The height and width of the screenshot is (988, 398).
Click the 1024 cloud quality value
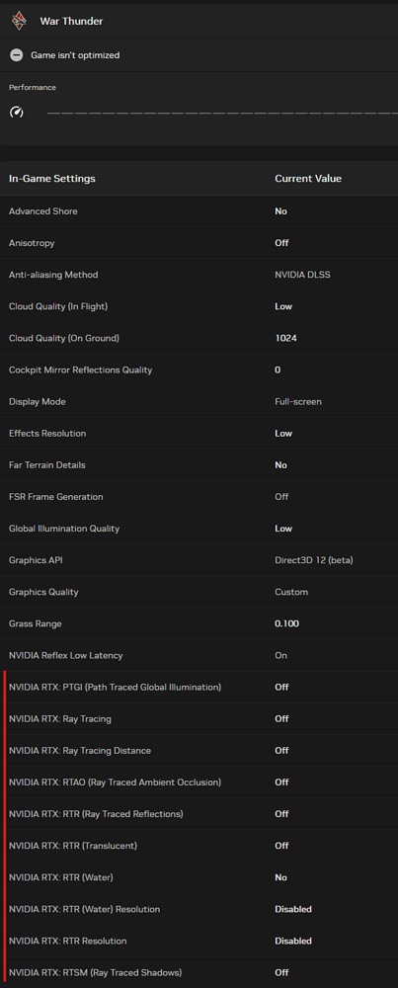click(285, 338)
